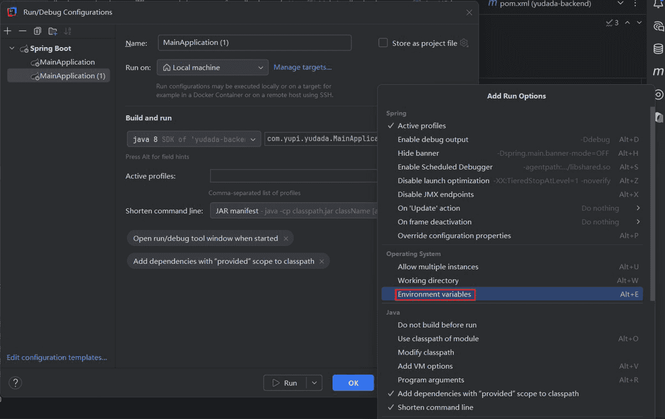
Task: Open the Manage targets link
Action: pyautogui.click(x=303, y=68)
